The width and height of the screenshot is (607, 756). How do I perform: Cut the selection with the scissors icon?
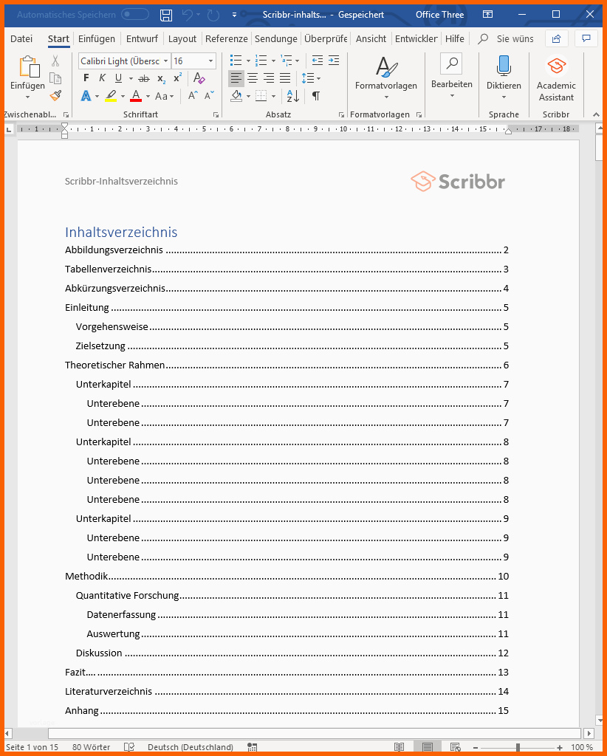(55, 61)
